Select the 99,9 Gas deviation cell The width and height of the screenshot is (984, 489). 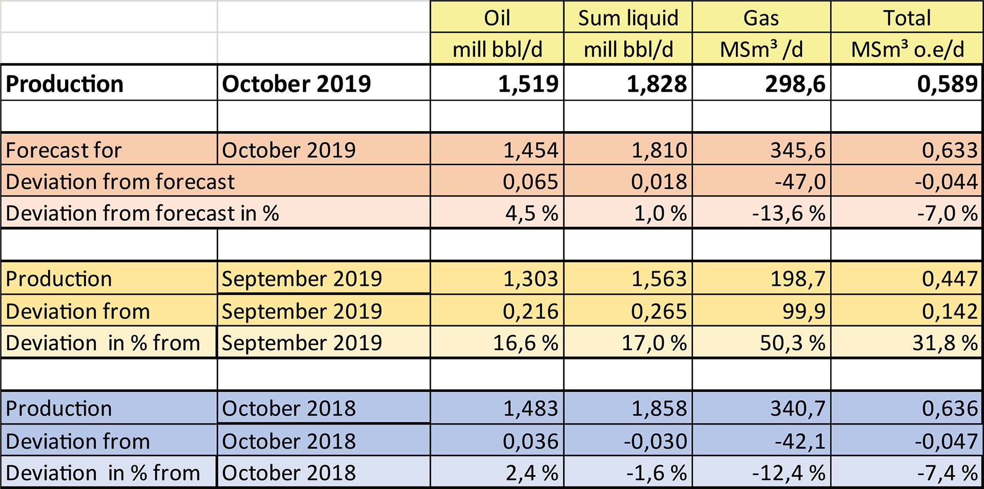(804, 311)
